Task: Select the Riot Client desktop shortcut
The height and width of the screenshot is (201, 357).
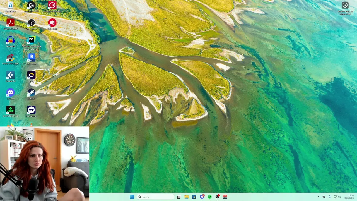Action: (52, 24)
